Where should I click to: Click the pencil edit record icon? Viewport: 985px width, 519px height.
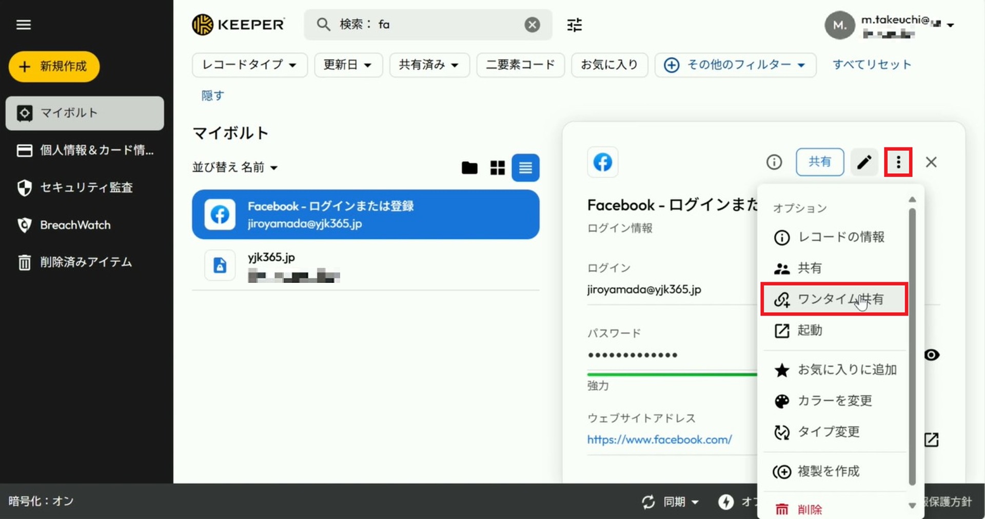click(864, 162)
